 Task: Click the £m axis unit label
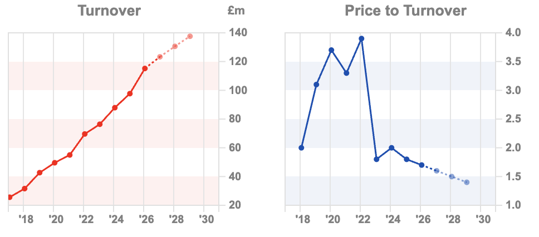236,11
